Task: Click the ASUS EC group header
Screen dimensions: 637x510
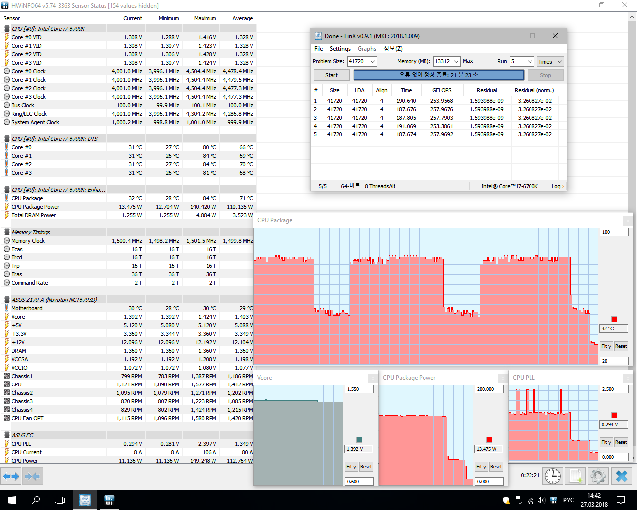Action: tap(128, 435)
